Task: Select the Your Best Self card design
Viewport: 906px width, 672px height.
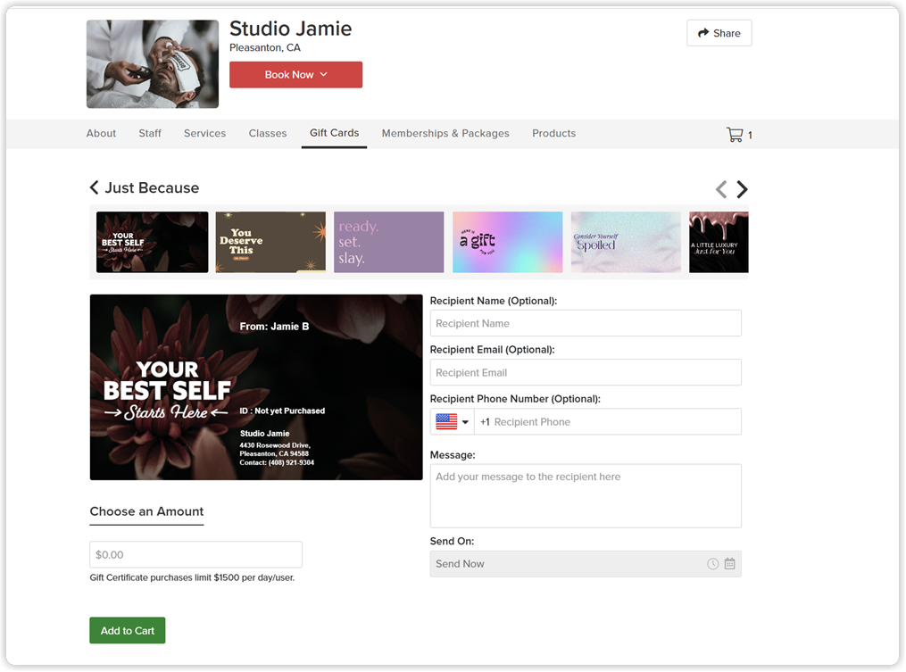Action: tap(152, 242)
